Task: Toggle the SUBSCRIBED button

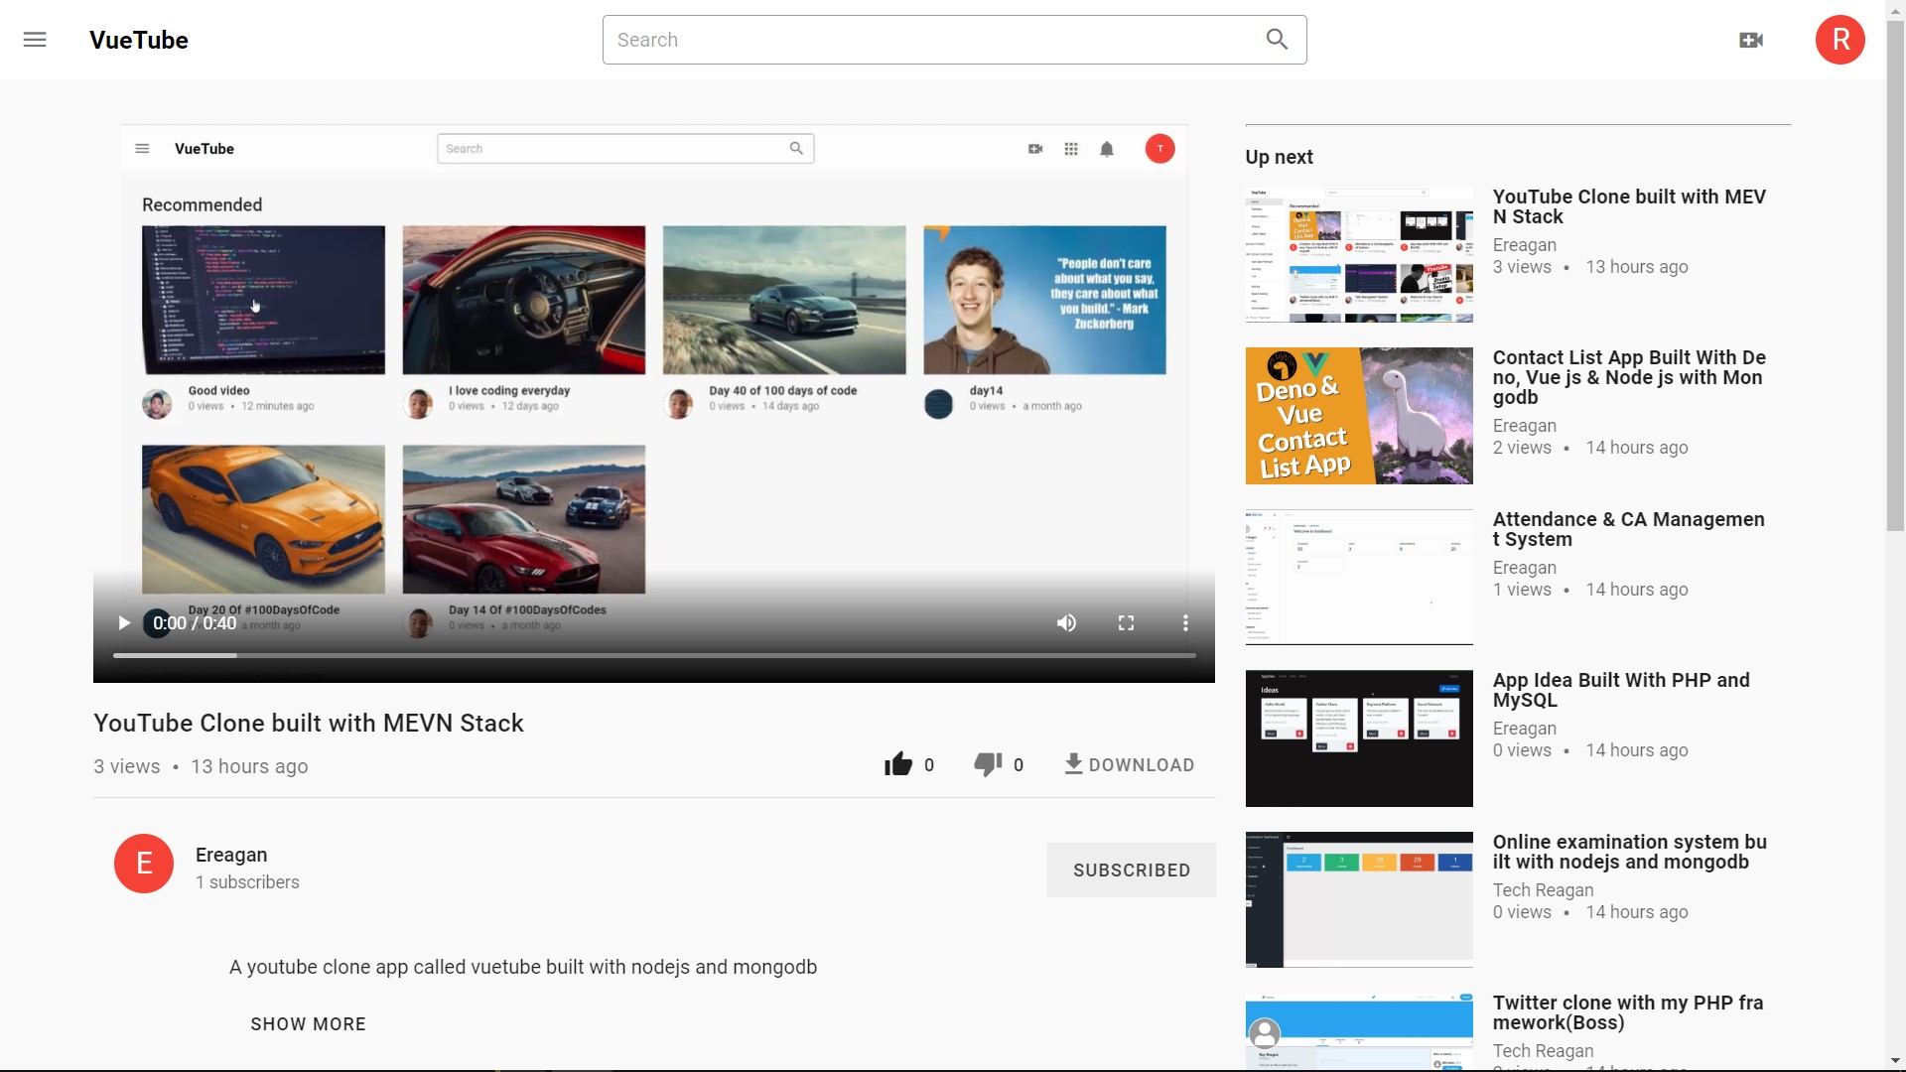Action: tap(1131, 871)
